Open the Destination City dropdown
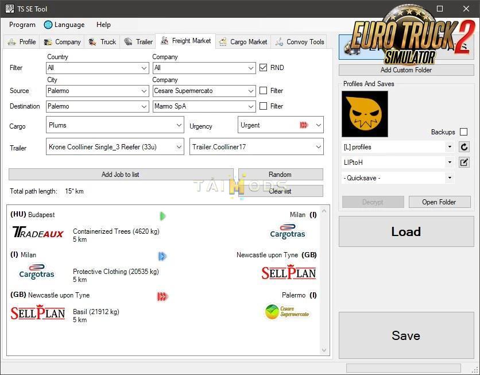The width and height of the screenshot is (480, 375). (x=98, y=107)
